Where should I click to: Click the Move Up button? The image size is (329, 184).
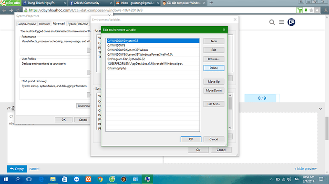pyautogui.click(x=214, y=82)
